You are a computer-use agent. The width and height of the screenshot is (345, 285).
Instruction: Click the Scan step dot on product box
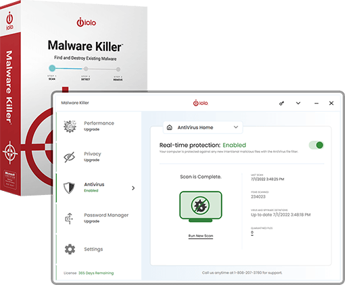click(x=52, y=68)
